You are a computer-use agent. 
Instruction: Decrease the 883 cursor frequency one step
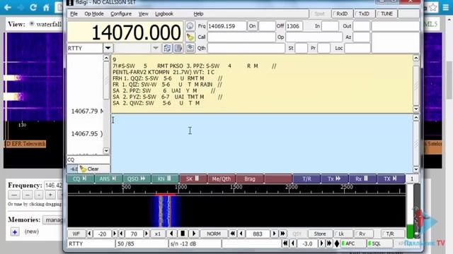pyautogui.click(x=241, y=234)
